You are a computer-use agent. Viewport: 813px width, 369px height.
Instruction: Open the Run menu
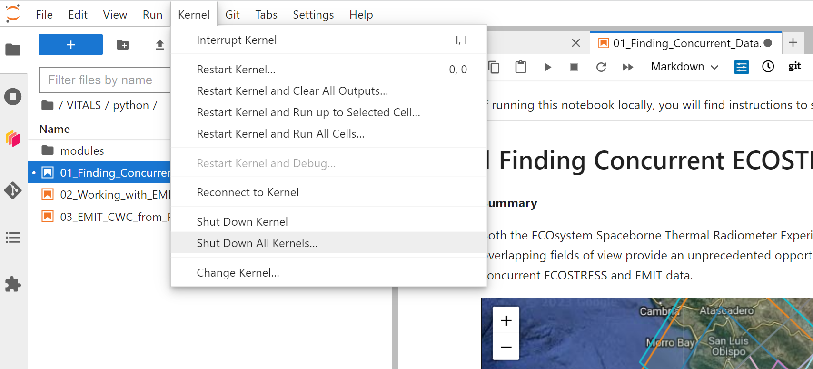tap(152, 15)
